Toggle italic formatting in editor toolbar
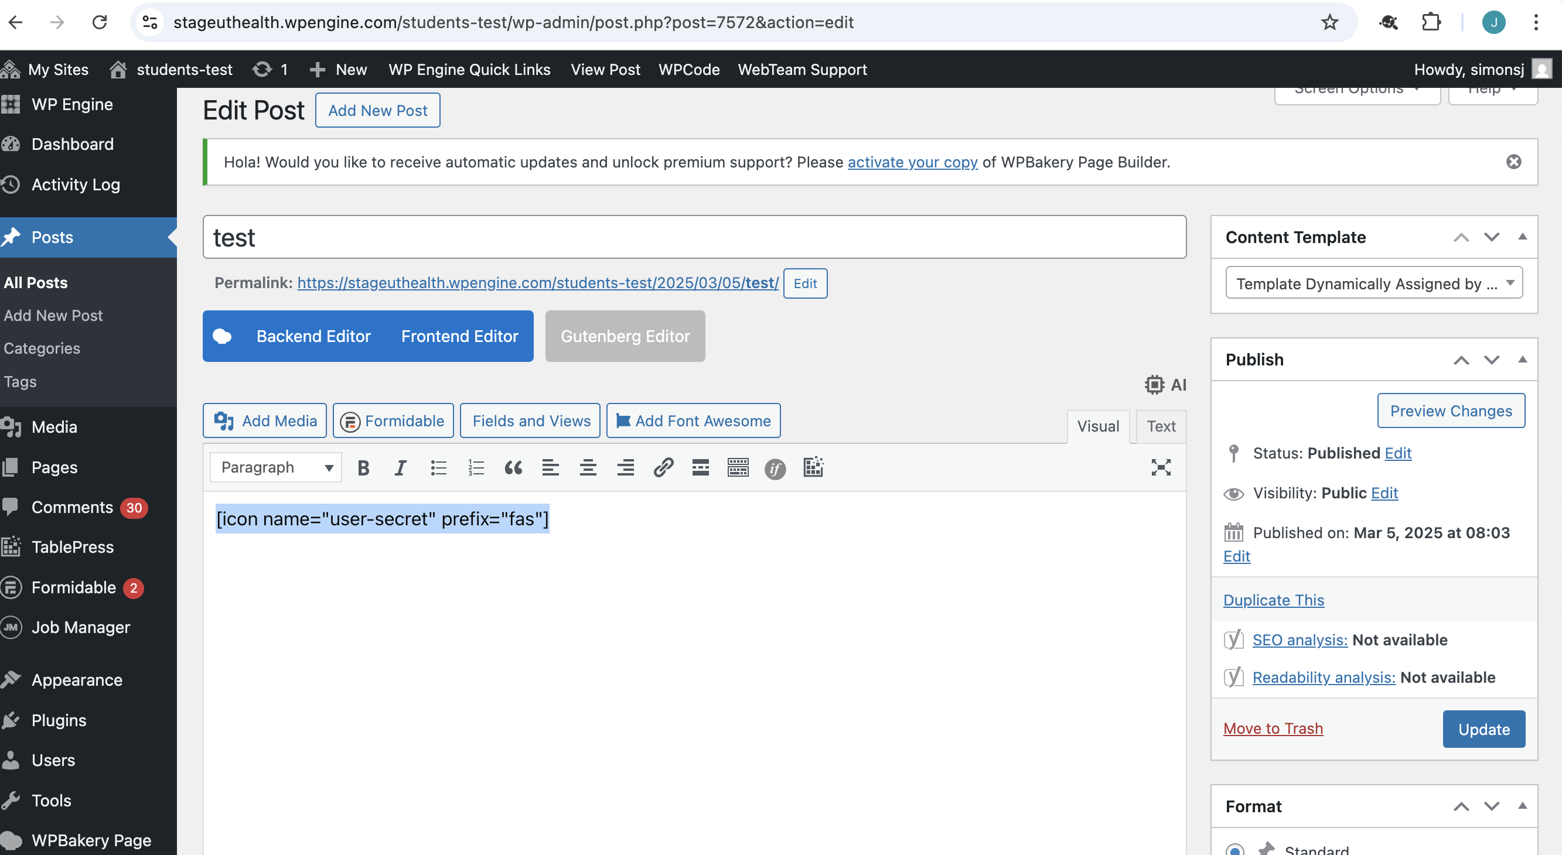The width and height of the screenshot is (1562, 855). [400, 467]
